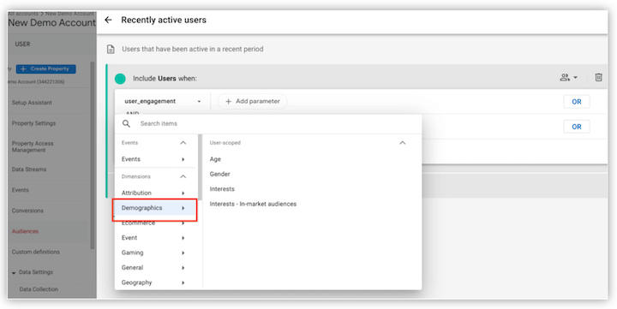Screen dimensions: 617x309
Task: Select Demographics in the dimensions list
Action: (155, 208)
